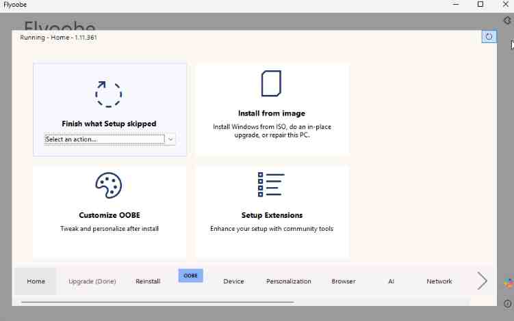Switch to the Home tab

(36, 281)
